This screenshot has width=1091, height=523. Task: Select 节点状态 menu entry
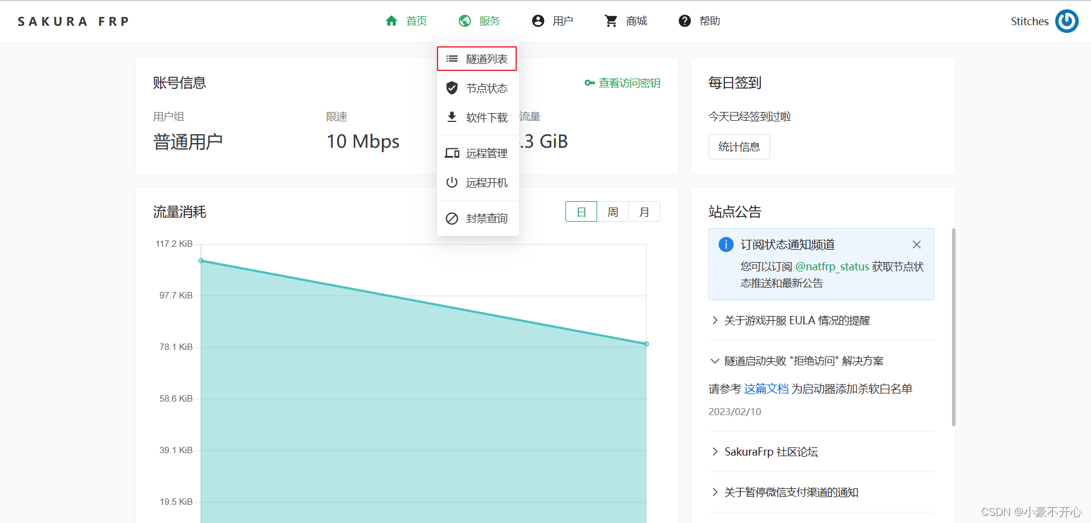click(477, 88)
